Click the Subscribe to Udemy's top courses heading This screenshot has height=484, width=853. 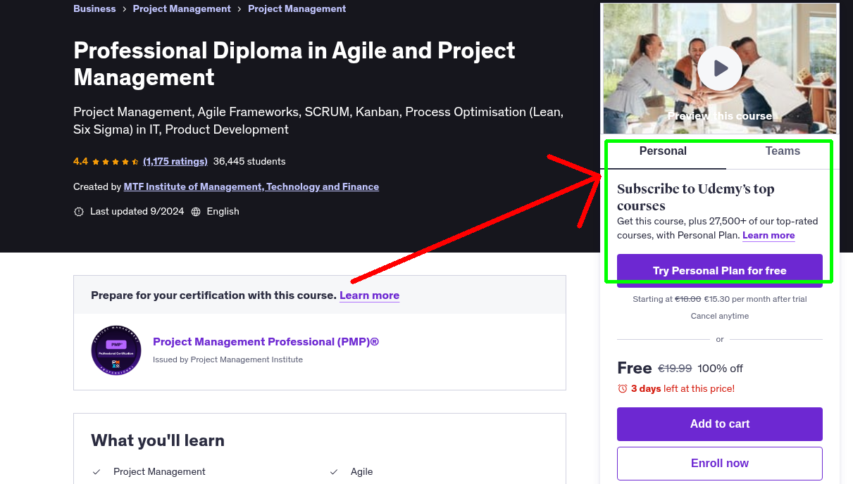[x=696, y=197]
